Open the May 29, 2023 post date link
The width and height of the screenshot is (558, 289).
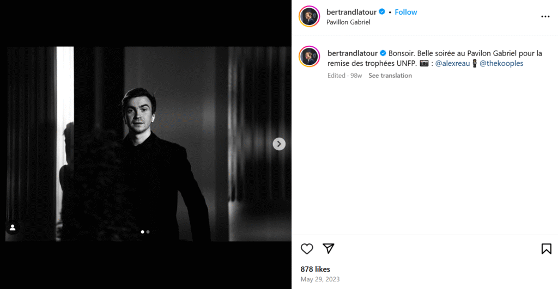coord(320,279)
